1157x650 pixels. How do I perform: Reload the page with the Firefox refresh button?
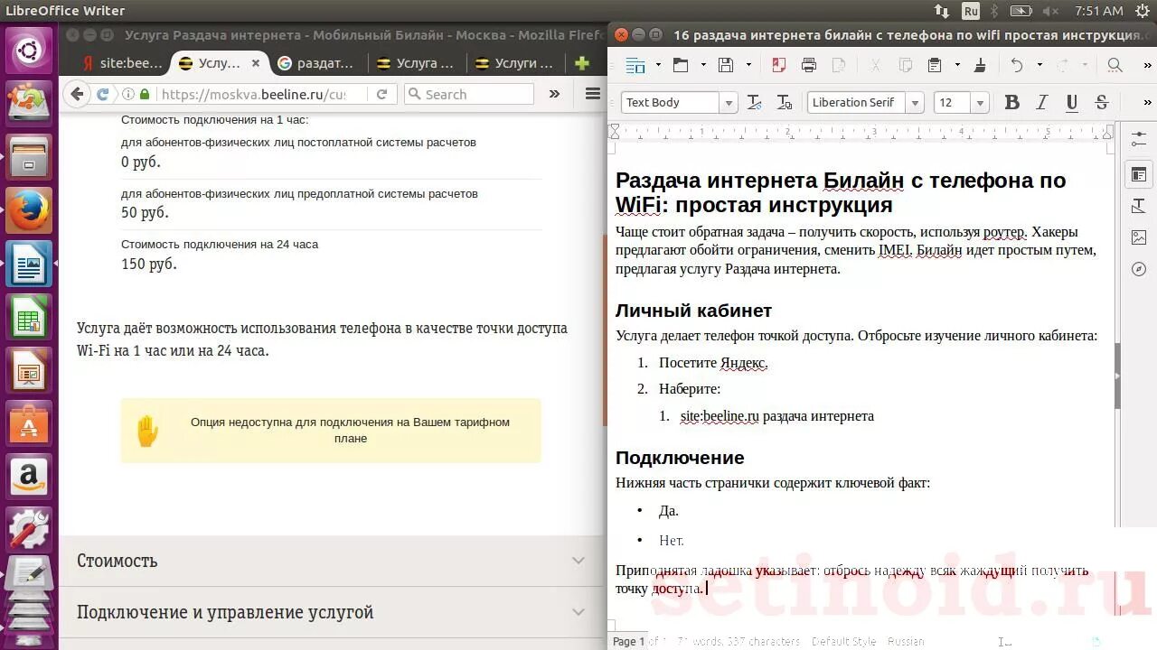click(382, 94)
